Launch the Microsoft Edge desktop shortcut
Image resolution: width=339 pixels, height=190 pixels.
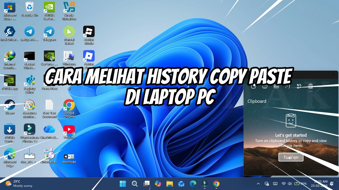click(x=10, y=158)
